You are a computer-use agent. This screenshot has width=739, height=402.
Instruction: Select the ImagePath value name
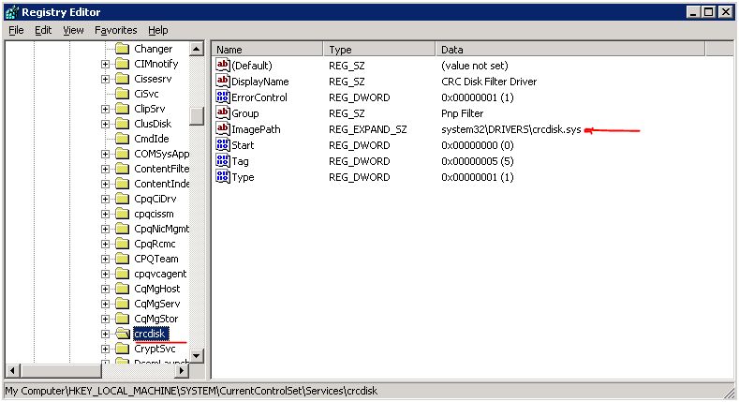point(256,129)
